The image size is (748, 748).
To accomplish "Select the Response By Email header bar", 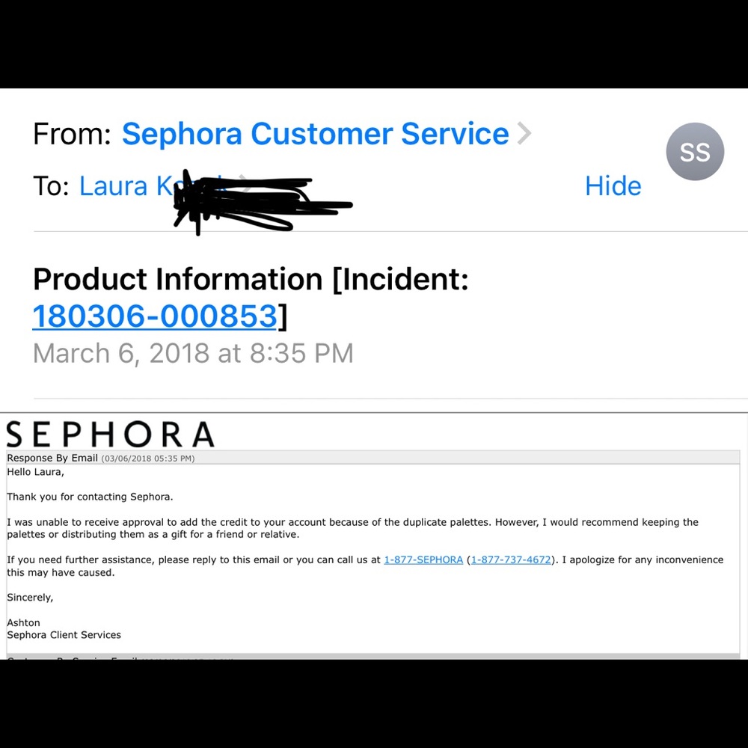I will tap(373, 458).
